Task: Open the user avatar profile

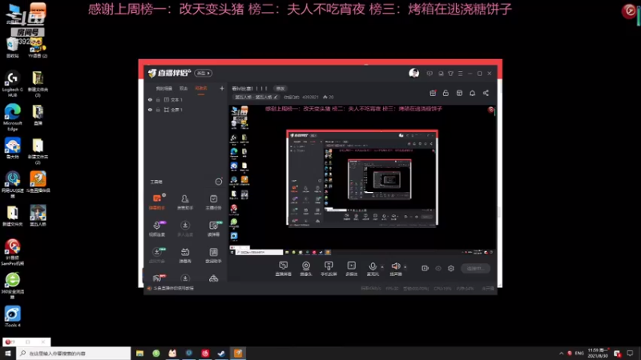Action: pyautogui.click(x=413, y=73)
